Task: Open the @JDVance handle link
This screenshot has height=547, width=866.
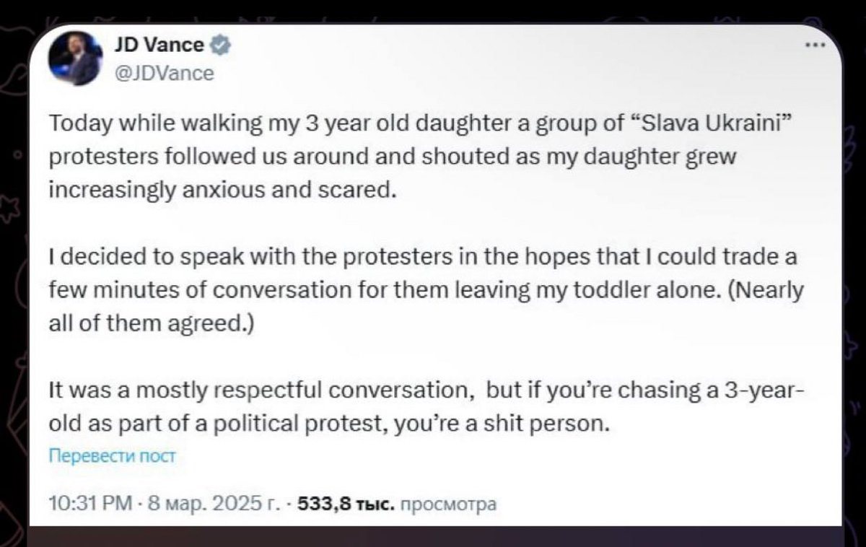Action: (163, 73)
